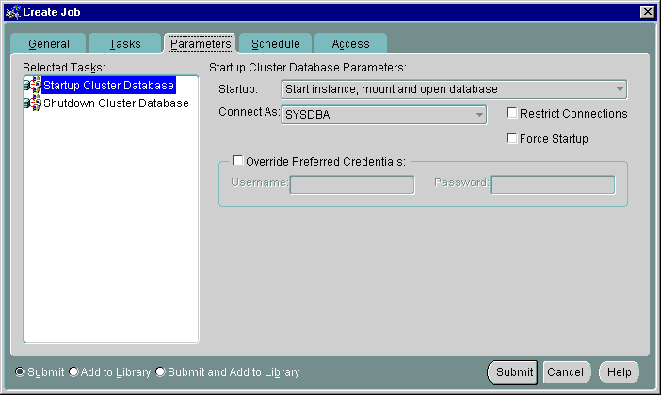Select the Add to Library radio option
Viewport: 661px width, 395px height.
74,372
